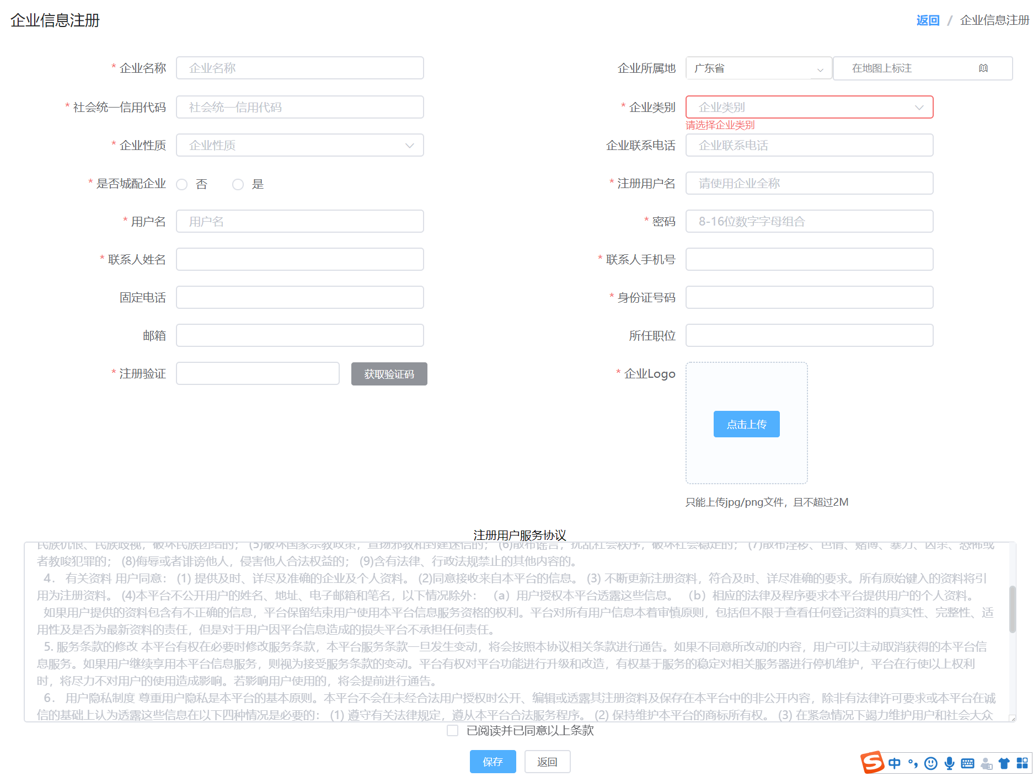
Task: Activate voice input microphone icon
Action: (x=949, y=763)
